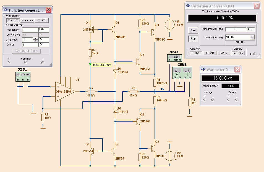The width and height of the screenshot is (264, 172).
Task: Select the XWM1 wattmeter instrument
Action: pyautogui.click(x=182, y=73)
